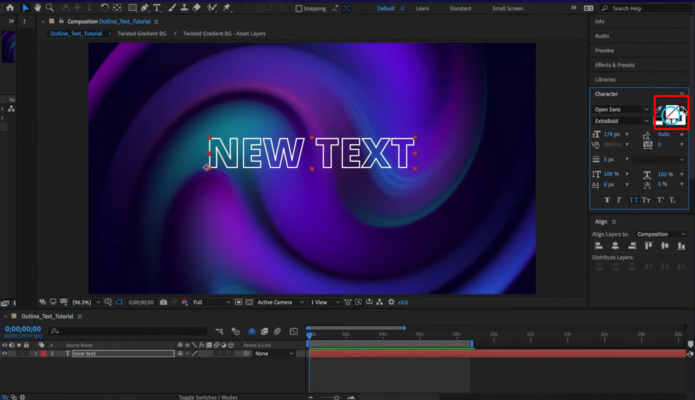Open the Effects & Presets panel
Image resolution: width=695 pixels, height=400 pixels.
point(615,65)
